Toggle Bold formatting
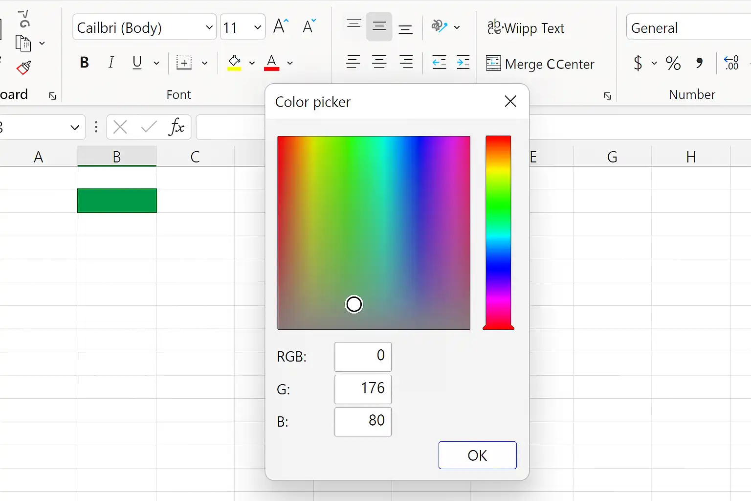The width and height of the screenshot is (751, 501). [84, 63]
